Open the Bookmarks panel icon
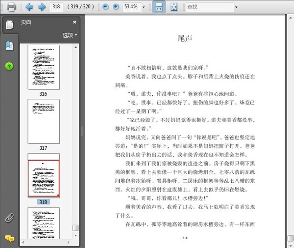Viewport: 294px width, 248px height. [9, 46]
